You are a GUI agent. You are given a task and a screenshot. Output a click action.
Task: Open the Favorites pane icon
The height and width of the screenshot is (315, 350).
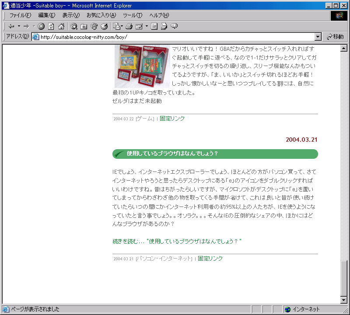pos(84,26)
